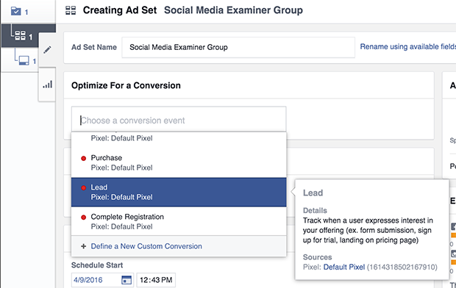Click the Social Media Examiner Group title
The image size is (456, 288).
(x=233, y=10)
